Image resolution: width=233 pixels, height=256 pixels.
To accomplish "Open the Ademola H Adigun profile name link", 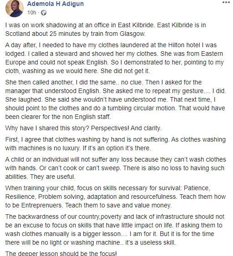I will [x=56, y=4].
